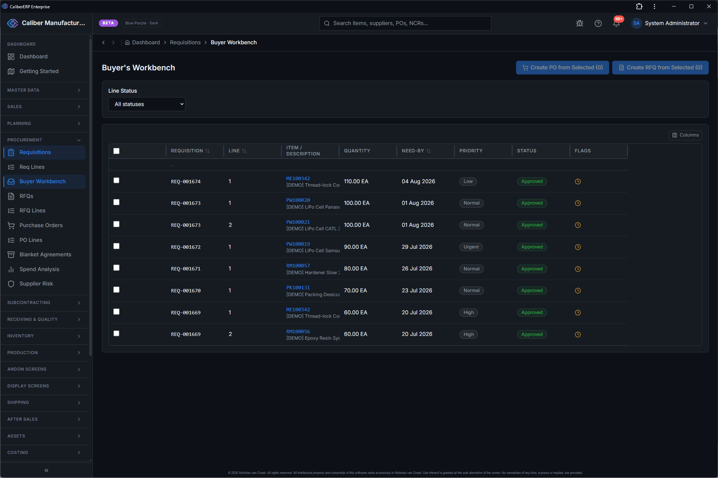Open RFQ Lines in sidebar
This screenshot has width=718, height=478.
[x=45, y=211]
